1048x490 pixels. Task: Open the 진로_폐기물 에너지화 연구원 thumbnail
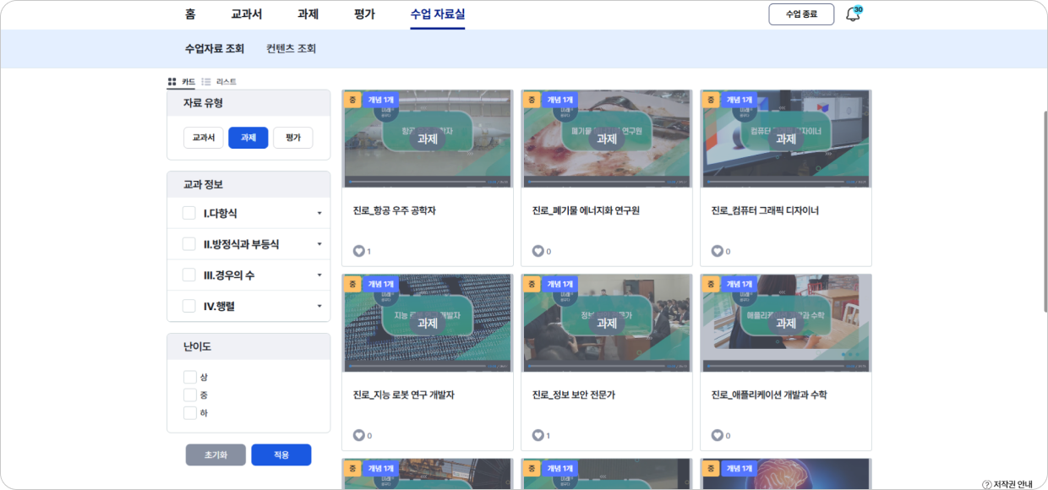[x=607, y=139]
